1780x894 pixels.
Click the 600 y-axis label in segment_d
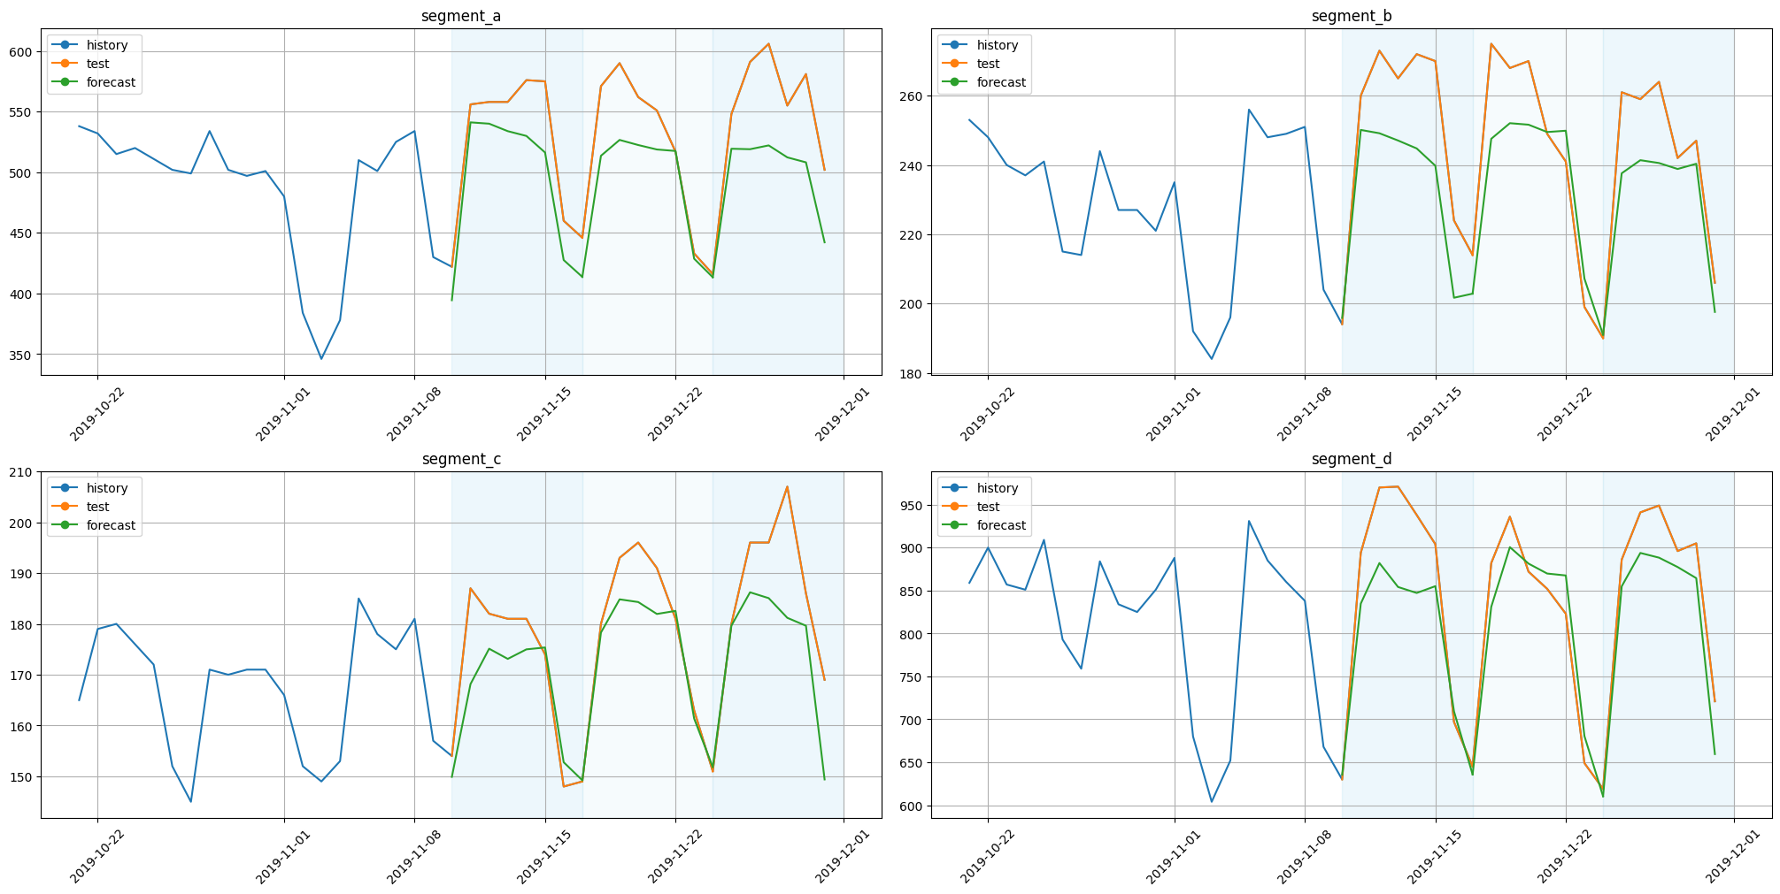click(913, 806)
